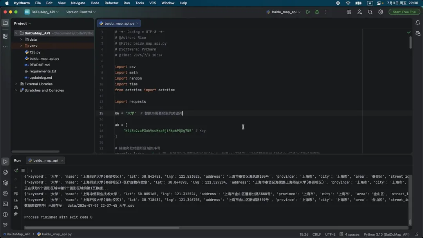The height and width of the screenshot is (238, 423).
Task: Click Run console horizontal scrollbar
Action: coord(102,228)
